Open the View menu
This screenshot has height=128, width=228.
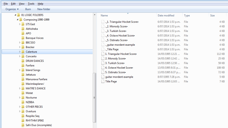click(x=22, y=4)
